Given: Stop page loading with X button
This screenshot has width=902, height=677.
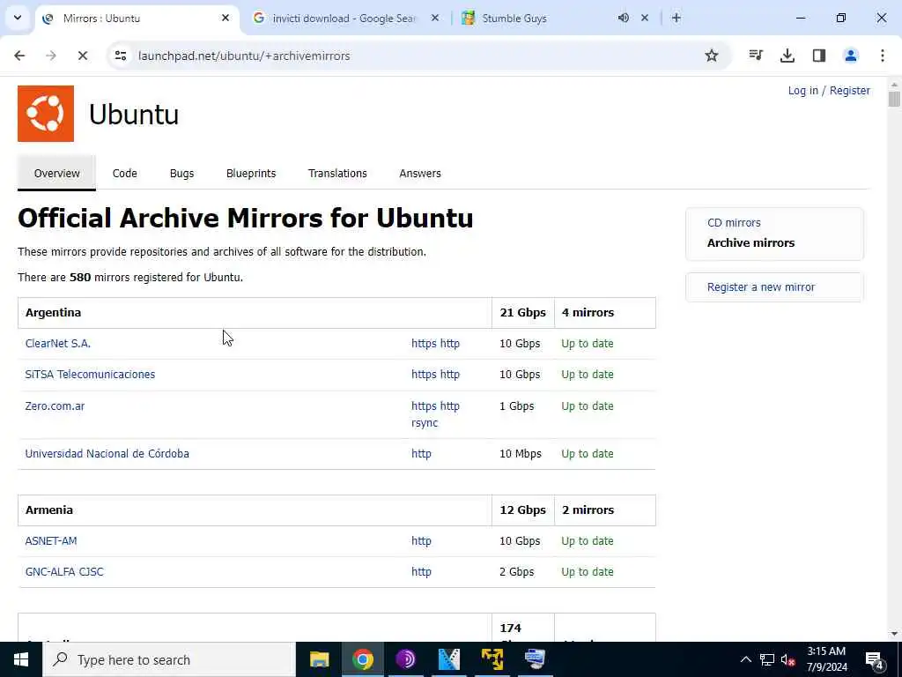Looking at the screenshot, I should [x=83, y=56].
